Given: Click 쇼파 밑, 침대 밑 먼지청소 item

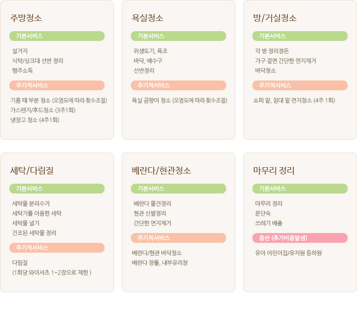Looking at the screenshot, I should pyautogui.click(x=294, y=101).
